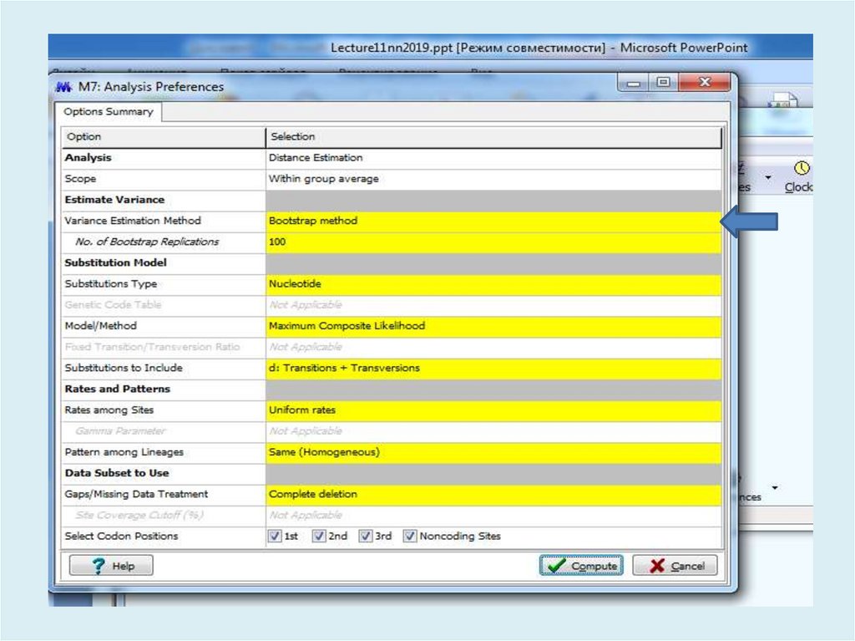The height and width of the screenshot is (641, 855).
Task: Click the Selection column header
Action: point(493,136)
